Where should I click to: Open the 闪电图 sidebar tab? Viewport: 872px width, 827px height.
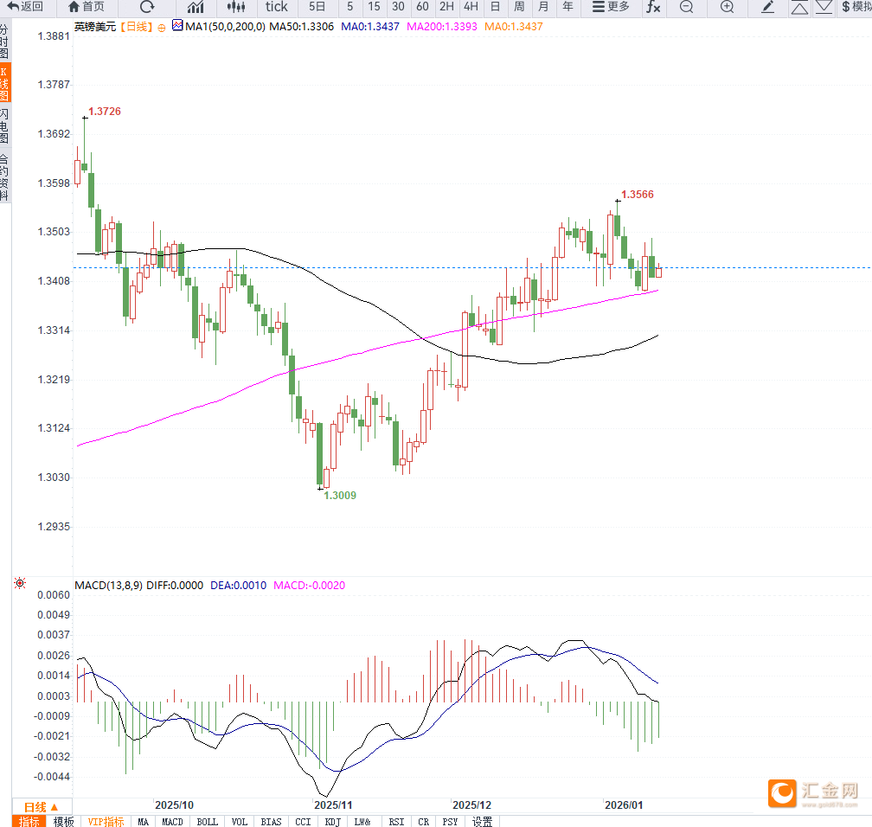[4, 125]
